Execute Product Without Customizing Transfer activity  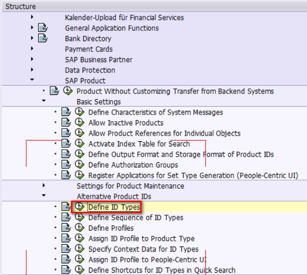coord(68,91)
